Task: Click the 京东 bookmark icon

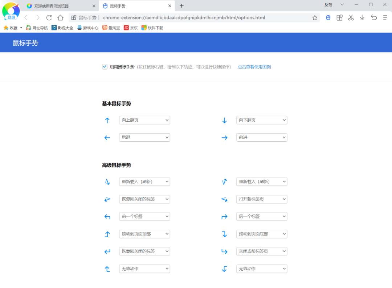Action: tap(126, 27)
